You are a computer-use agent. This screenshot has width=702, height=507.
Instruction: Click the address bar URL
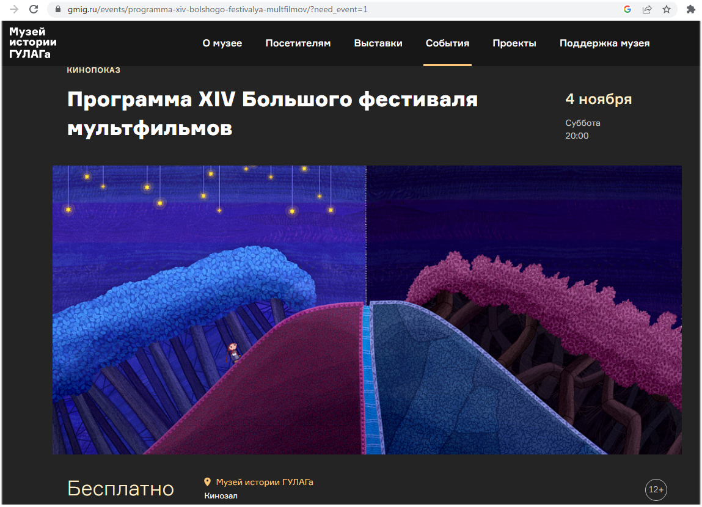218,9
